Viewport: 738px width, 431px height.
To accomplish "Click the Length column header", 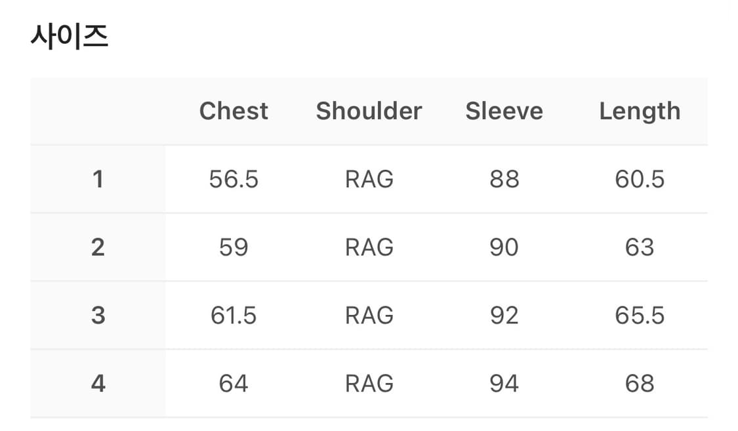I will point(640,111).
